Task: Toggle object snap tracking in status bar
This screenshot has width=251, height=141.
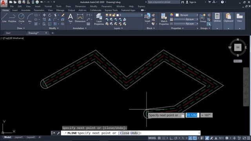Action: [x=190, y=138]
